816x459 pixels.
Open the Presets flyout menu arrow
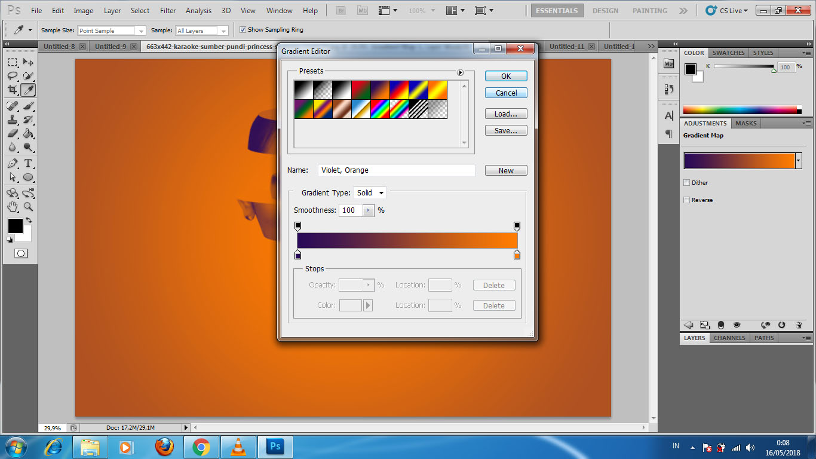460,72
